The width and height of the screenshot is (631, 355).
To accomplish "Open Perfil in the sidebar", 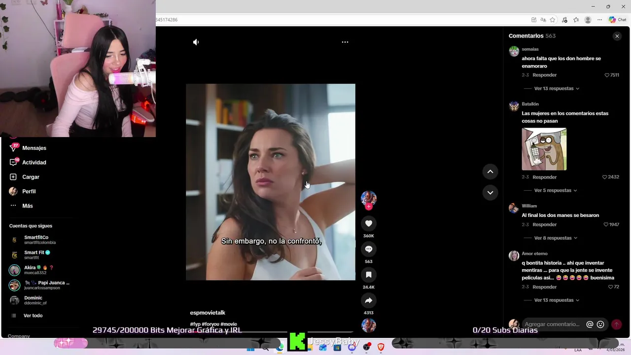I will click(x=29, y=191).
